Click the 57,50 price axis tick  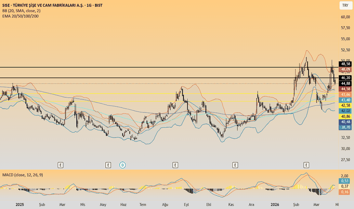click(345, 28)
